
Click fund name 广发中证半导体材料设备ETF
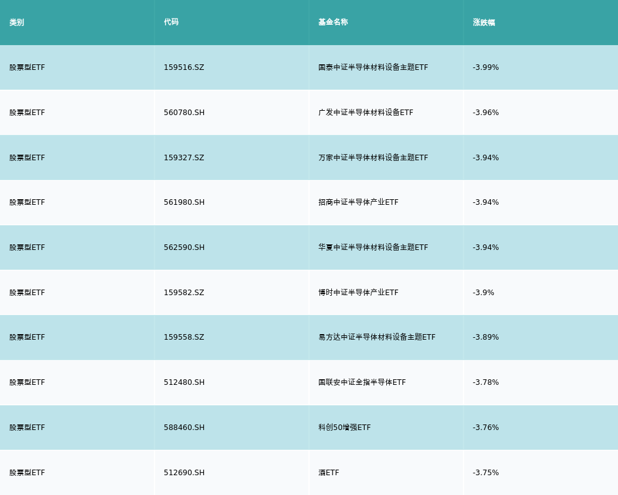(366, 113)
